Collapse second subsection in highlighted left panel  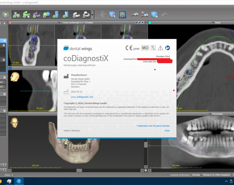pyautogui.click(x=4, y=60)
